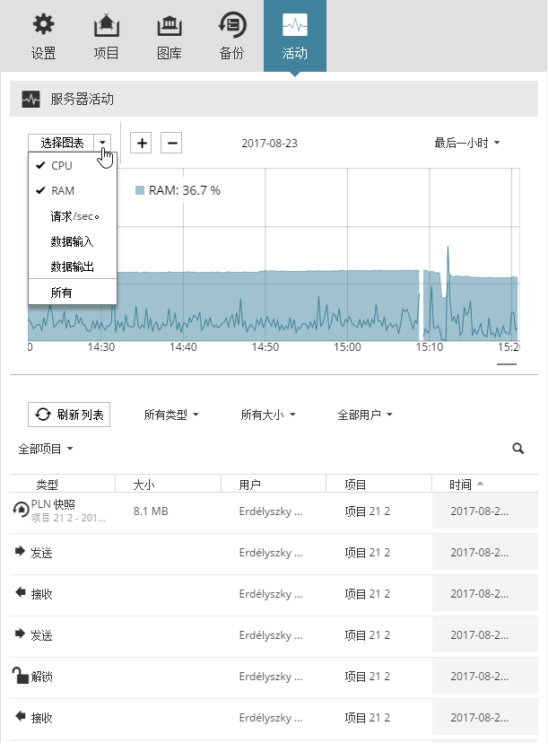Screen dimensions: 548x743
Task: Open the 设置 settings gear tab
Action: 44,37
